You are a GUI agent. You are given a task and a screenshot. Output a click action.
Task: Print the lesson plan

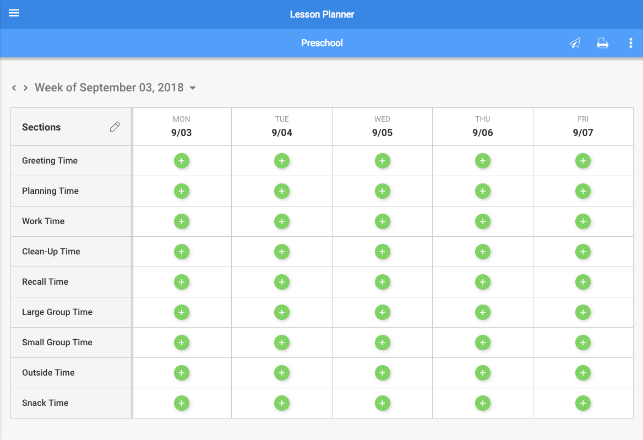click(603, 42)
